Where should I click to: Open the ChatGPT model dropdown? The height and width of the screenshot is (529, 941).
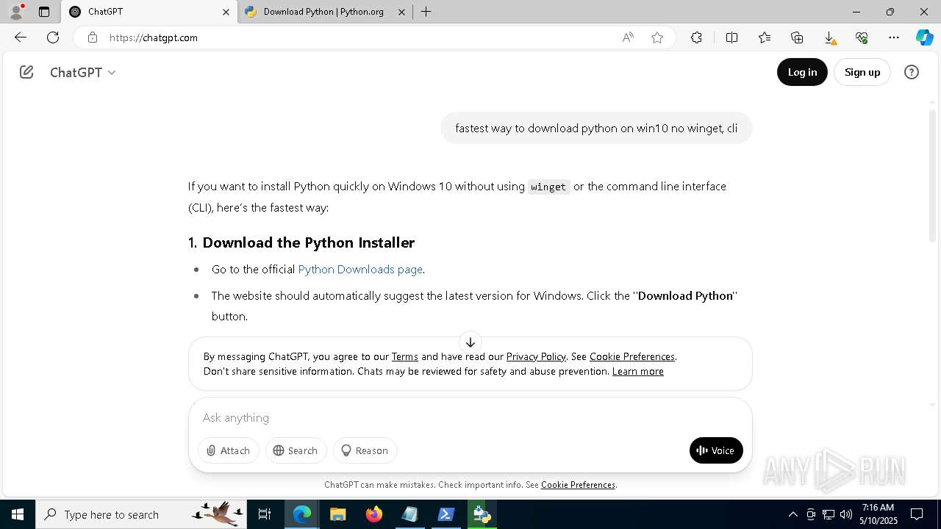click(82, 72)
